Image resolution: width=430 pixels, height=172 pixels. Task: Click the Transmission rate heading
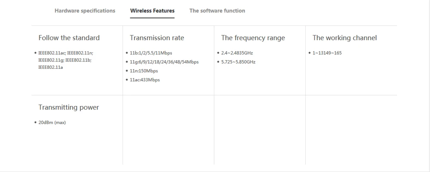click(157, 38)
